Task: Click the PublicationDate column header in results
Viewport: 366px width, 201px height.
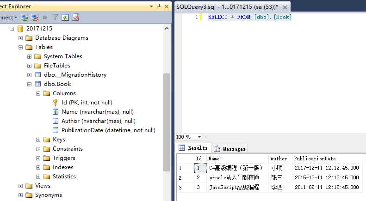Action: coord(327,158)
